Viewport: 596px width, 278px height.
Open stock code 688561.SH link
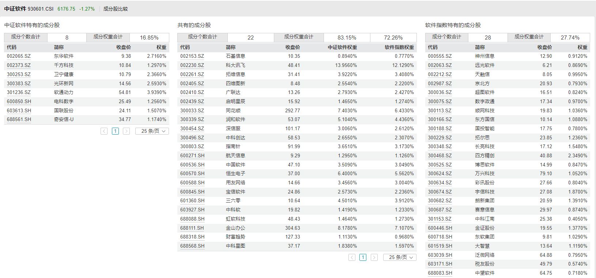point(19,120)
